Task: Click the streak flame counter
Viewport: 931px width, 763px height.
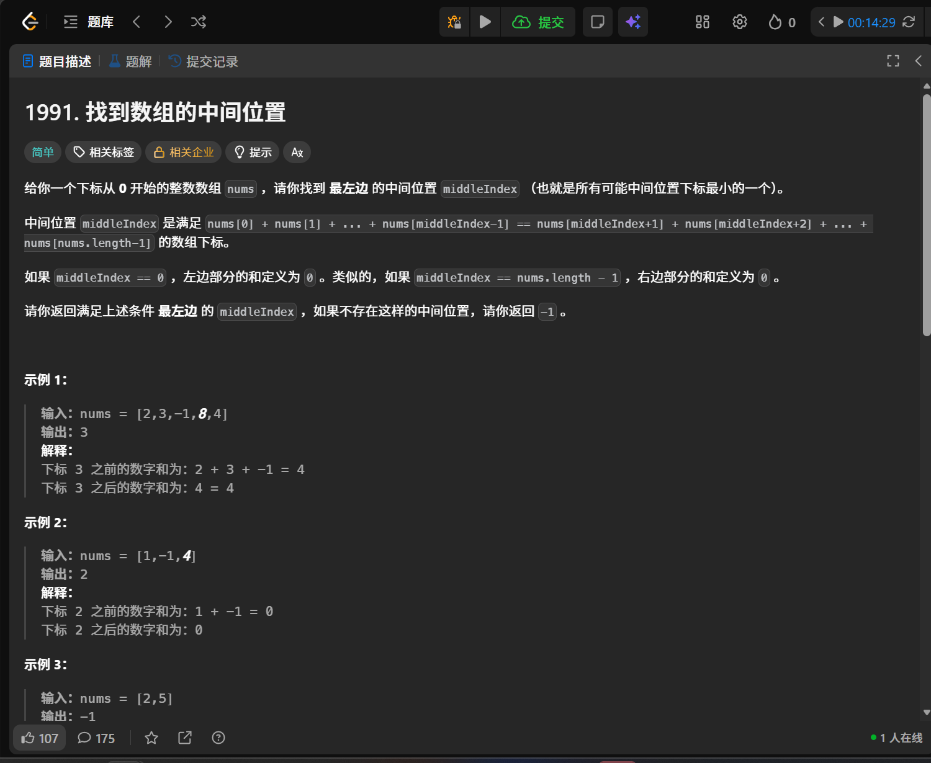Action: pyautogui.click(x=782, y=22)
